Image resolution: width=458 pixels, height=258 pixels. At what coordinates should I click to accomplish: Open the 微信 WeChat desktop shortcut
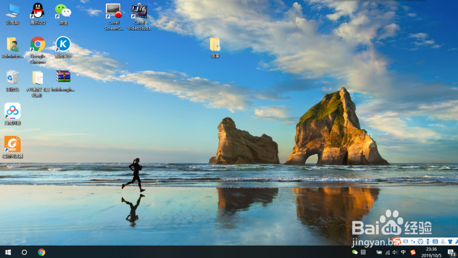pyautogui.click(x=63, y=14)
